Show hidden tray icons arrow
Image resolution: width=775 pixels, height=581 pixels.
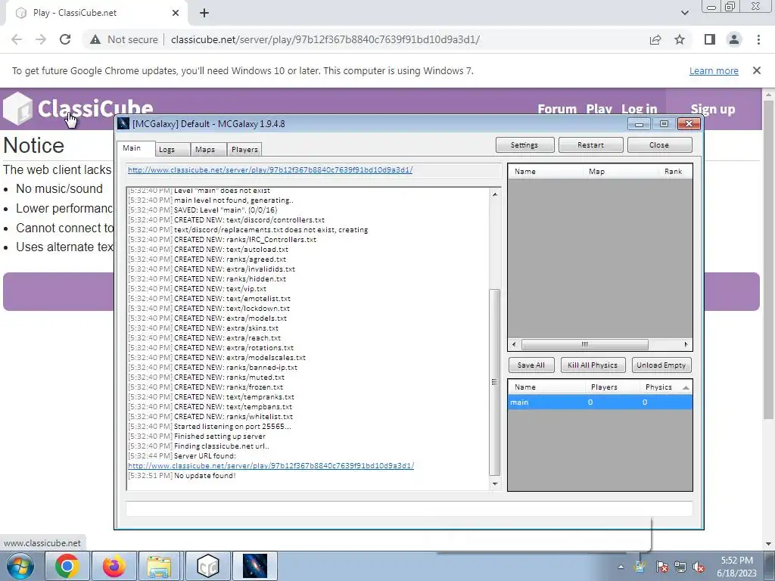[x=621, y=567]
